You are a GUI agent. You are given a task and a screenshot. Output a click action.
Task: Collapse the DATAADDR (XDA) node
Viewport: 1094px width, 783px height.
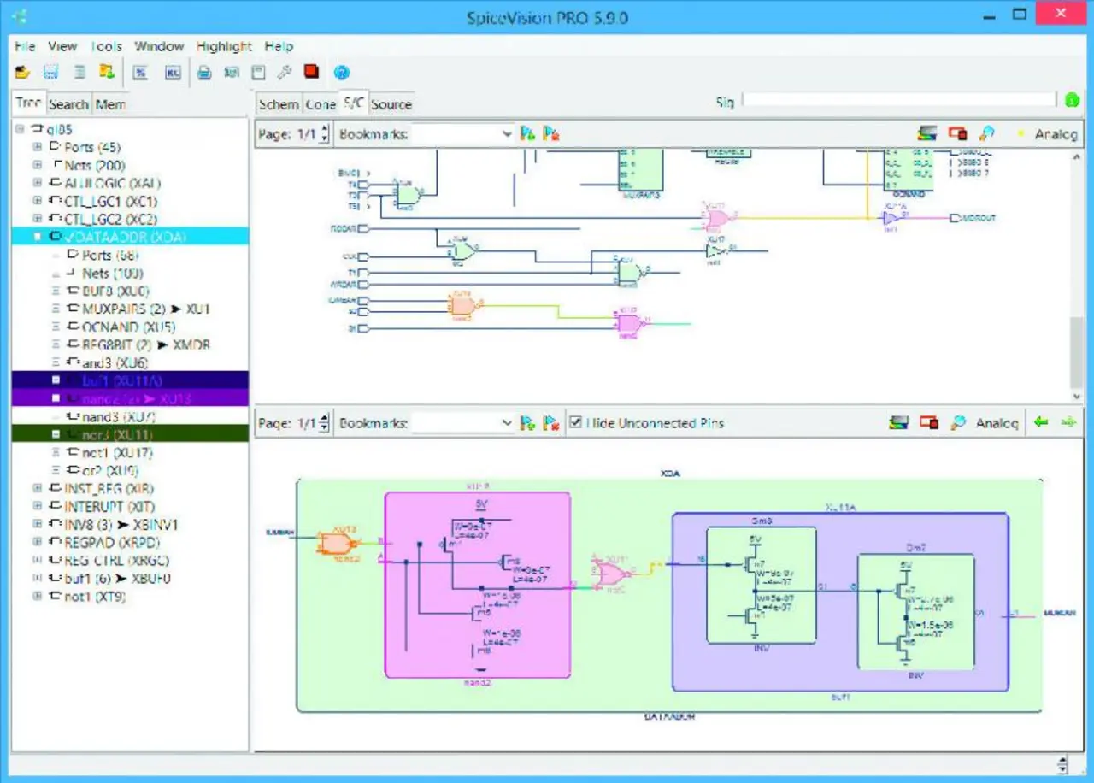click(x=38, y=237)
